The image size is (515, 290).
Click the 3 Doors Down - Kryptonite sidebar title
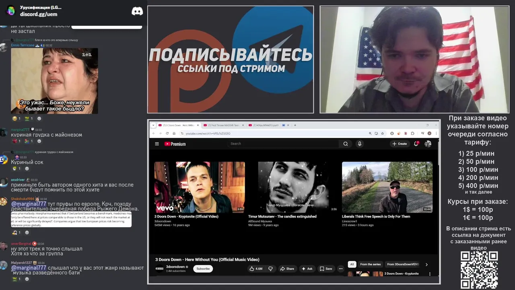(x=402, y=273)
